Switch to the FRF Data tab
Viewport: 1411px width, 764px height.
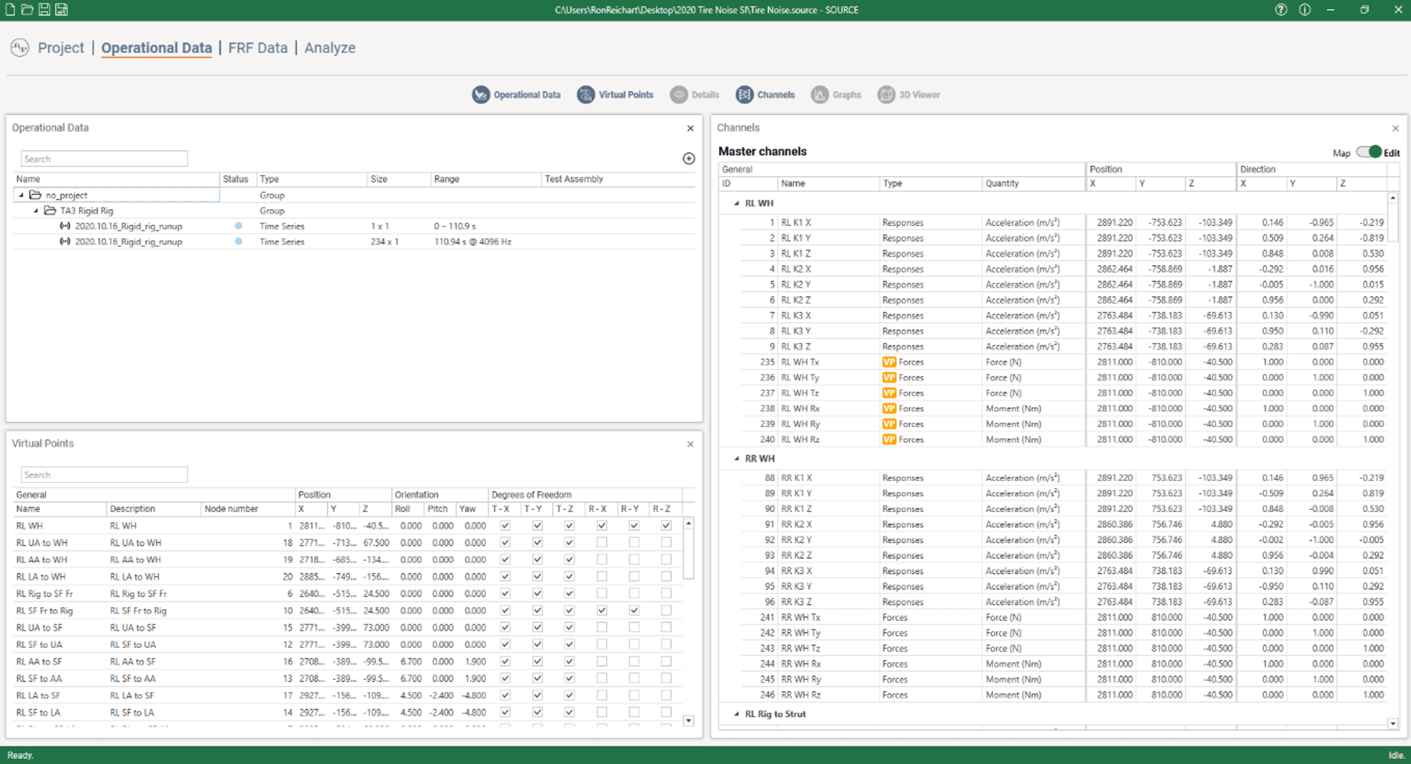pyautogui.click(x=258, y=48)
